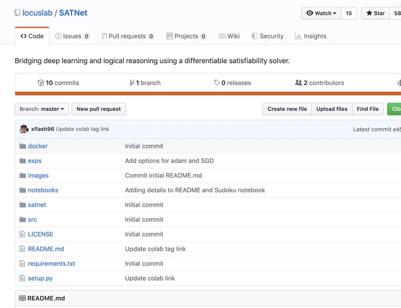This screenshot has height=308, width=401.
Task: View the 1 branch list
Action: (145, 83)
